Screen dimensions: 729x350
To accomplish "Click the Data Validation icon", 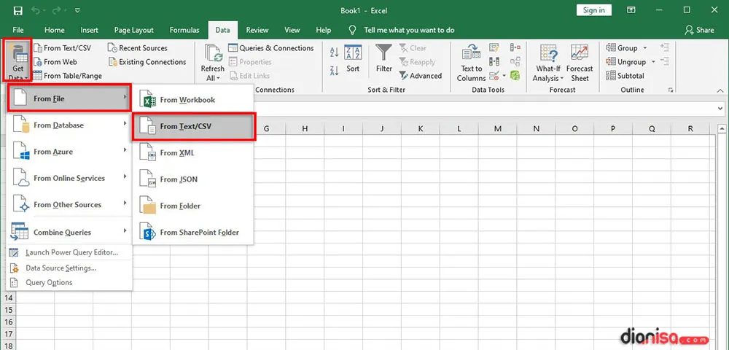I will [x=494, y=75].
